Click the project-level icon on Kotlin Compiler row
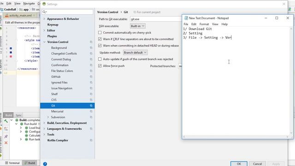The image size is (295, 166). (x=91, y=140)
